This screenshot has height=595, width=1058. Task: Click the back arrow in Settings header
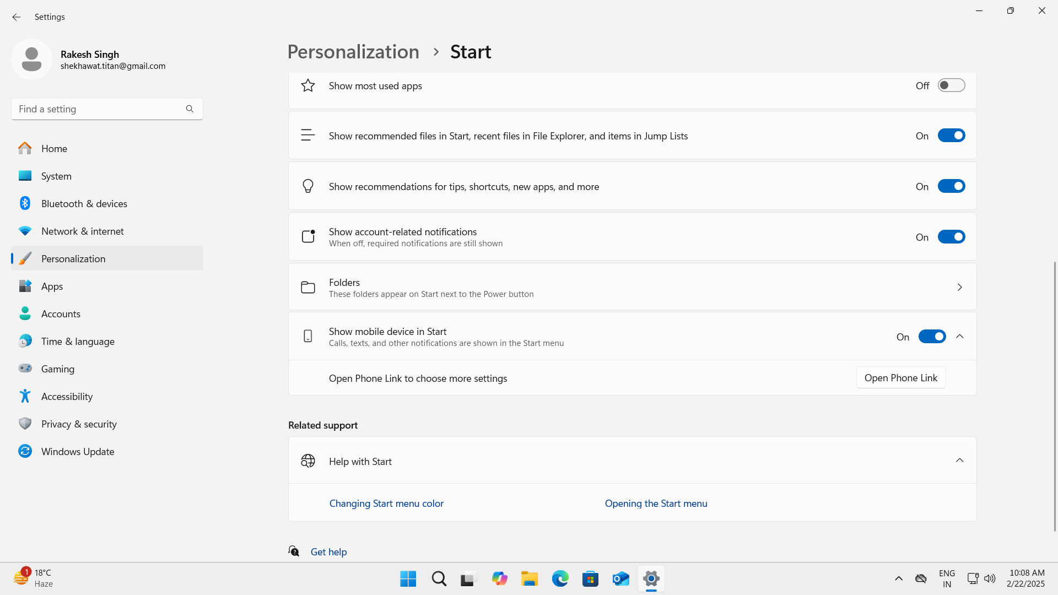pos(17,17)
